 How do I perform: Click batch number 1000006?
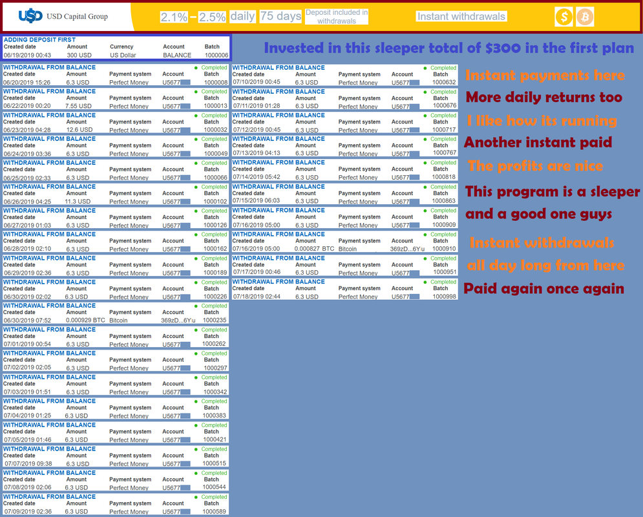tap(216, 55)
